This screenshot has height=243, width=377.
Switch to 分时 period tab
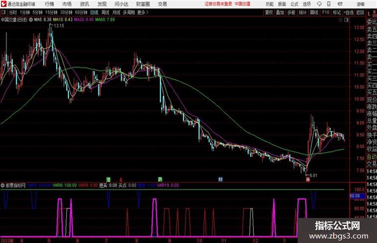pyautogui.click(x=13, y=12)
